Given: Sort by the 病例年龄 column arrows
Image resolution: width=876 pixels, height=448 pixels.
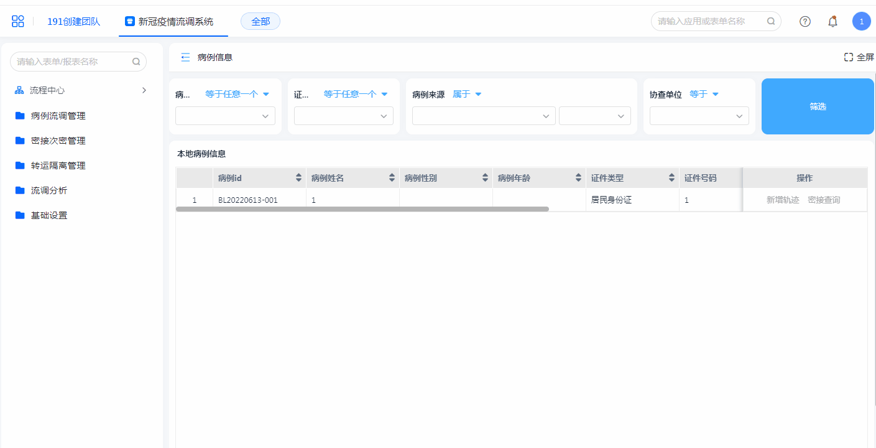Looking at the screenshot, I should coord(578,178).
